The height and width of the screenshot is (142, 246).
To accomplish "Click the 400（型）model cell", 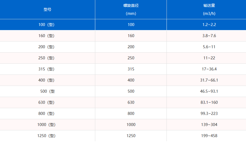I will click(47, 80).
